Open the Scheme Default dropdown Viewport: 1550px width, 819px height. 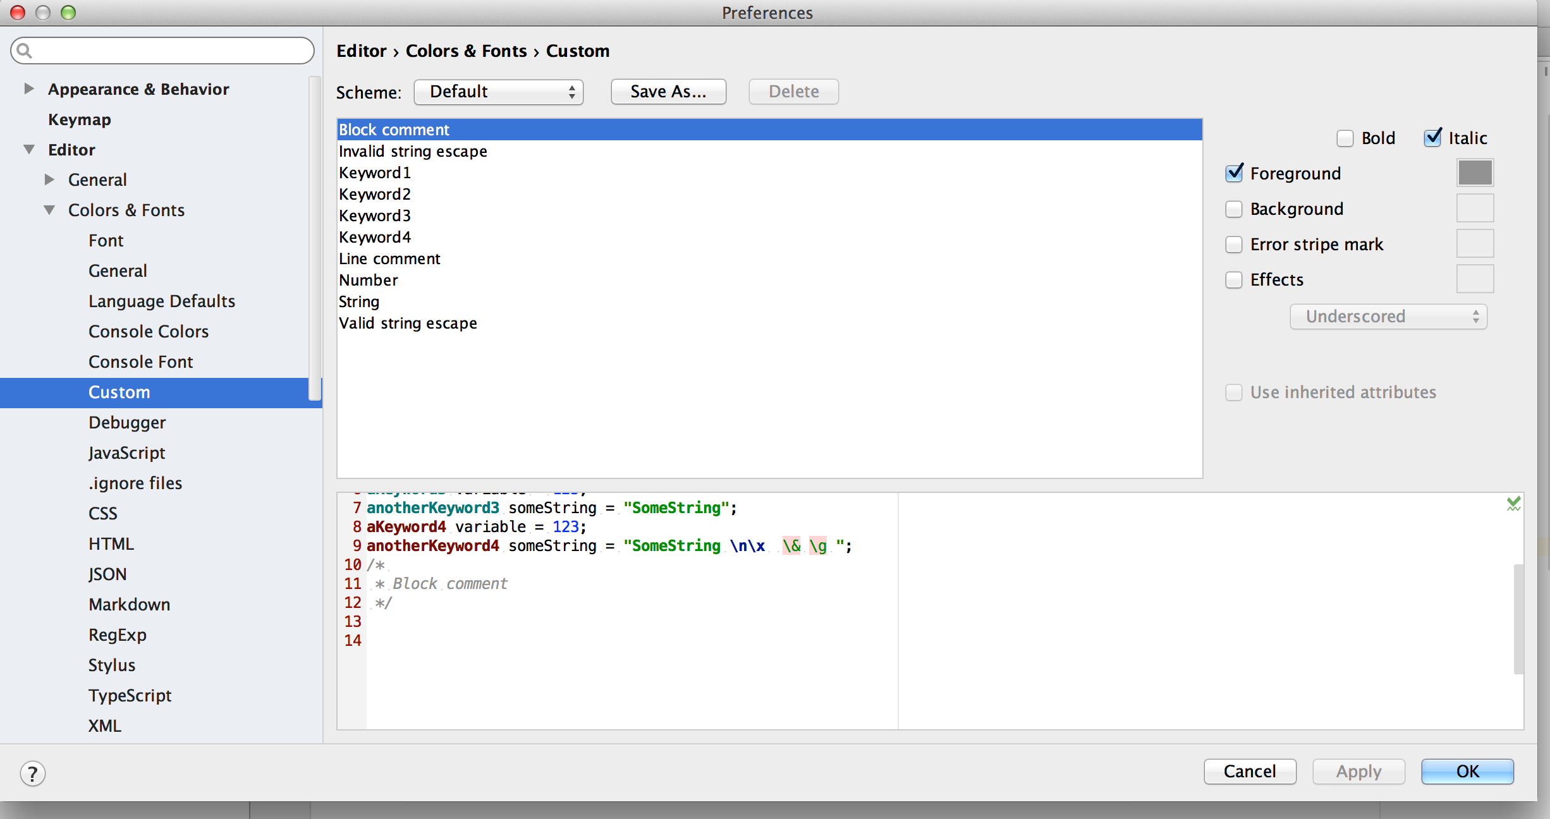[499, 92]
